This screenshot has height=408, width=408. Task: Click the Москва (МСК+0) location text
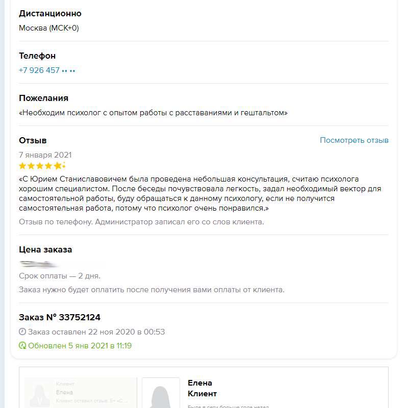(x=49, y=28)
